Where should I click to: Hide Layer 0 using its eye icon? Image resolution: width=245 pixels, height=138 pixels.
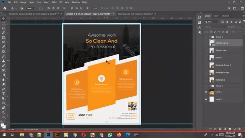tap(206, 99)
